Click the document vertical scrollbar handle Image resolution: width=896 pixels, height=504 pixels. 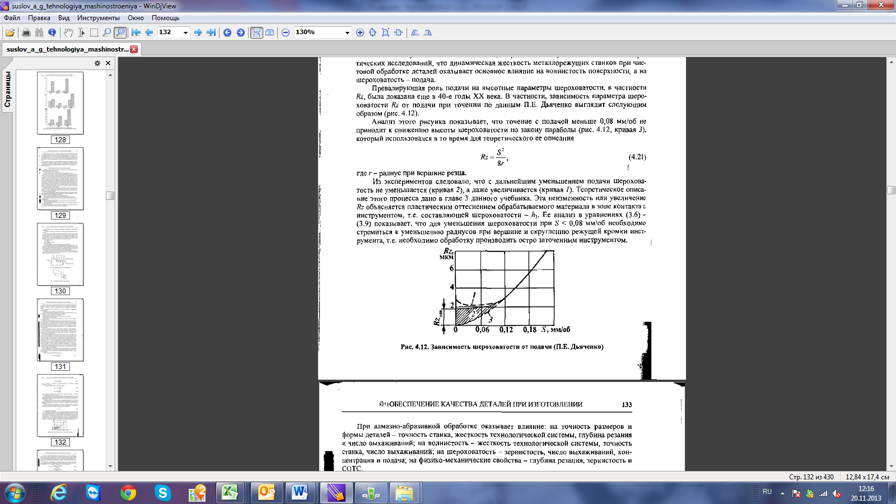tap(891, 190)
